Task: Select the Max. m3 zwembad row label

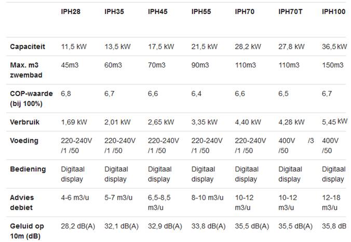Action: pyautogui.click(x=26, y=70)
